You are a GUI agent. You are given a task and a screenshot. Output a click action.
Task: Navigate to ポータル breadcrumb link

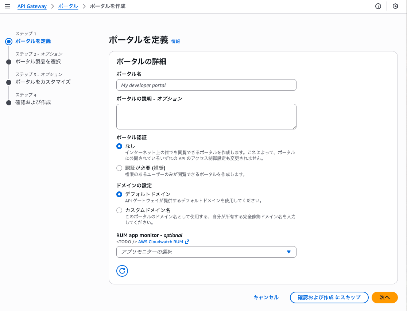point(68,6)
